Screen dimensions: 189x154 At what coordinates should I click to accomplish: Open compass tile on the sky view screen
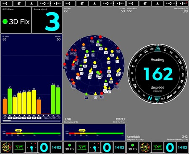(x=94, y=147)
